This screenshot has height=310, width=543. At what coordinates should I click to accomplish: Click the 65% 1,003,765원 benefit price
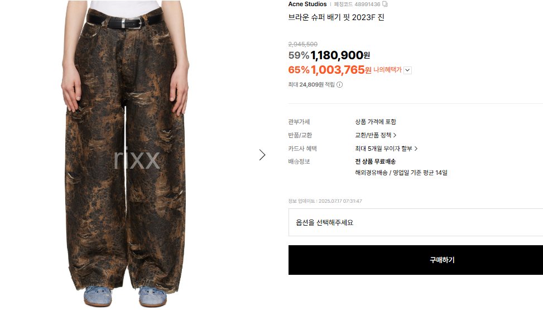click(x=330, y=70)
